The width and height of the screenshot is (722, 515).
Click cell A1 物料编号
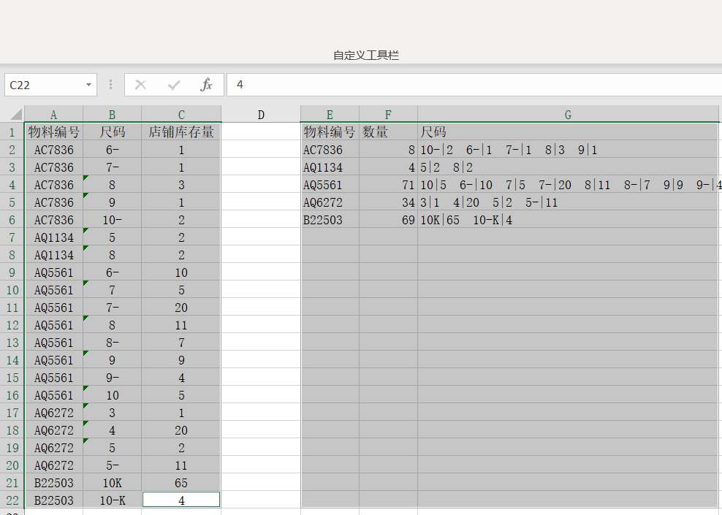click(x=53, y=132)
